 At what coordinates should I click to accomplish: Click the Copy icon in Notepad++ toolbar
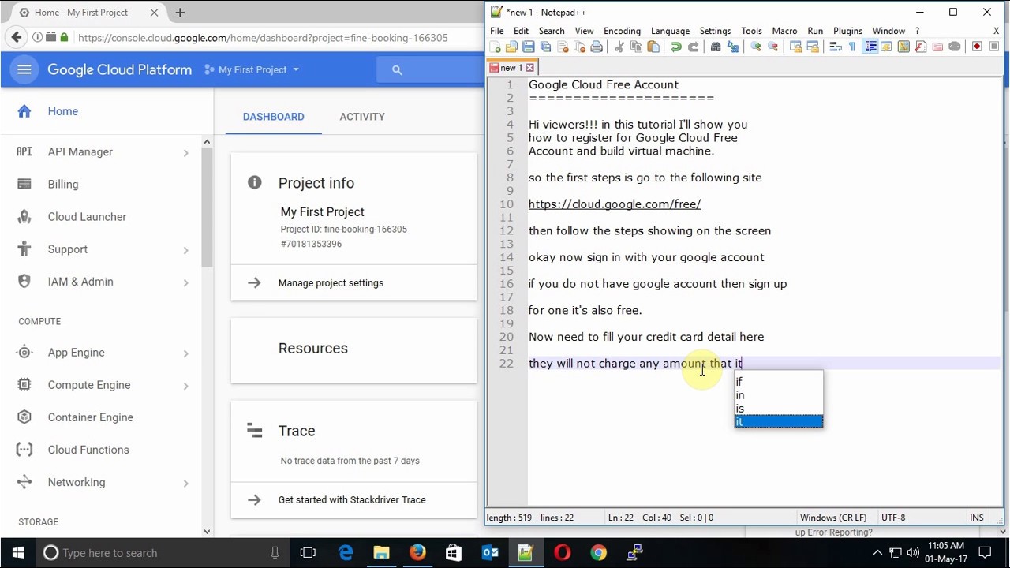point(636,47)
